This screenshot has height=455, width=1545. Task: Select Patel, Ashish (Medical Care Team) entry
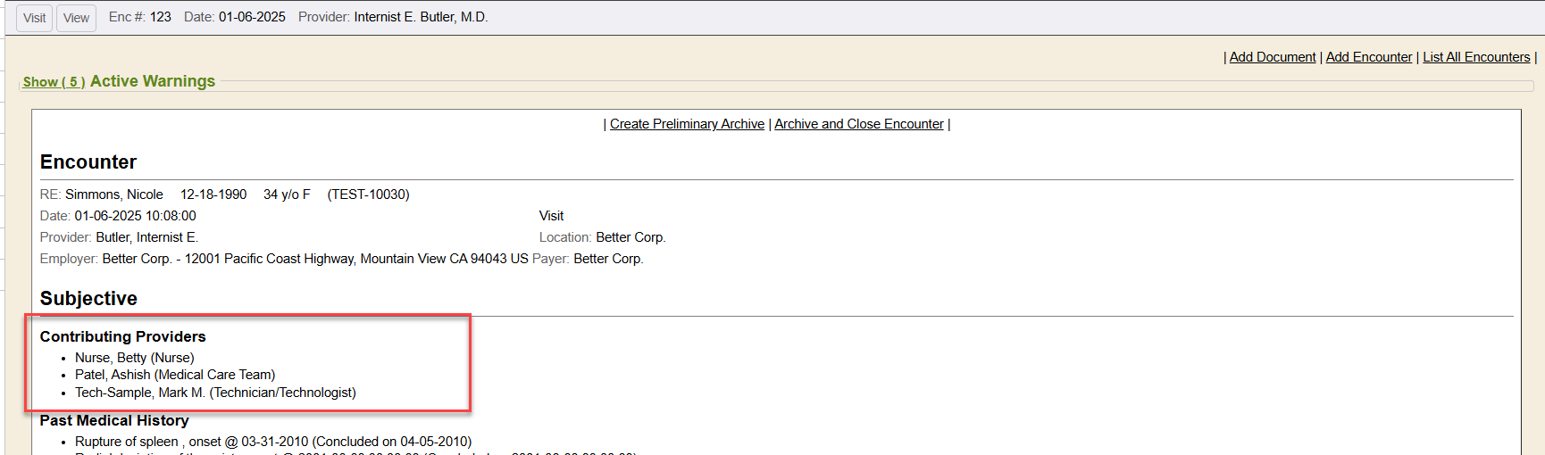pos(175,375)
